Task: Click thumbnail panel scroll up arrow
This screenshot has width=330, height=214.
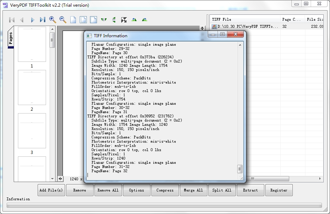Action: click(52, 29)
